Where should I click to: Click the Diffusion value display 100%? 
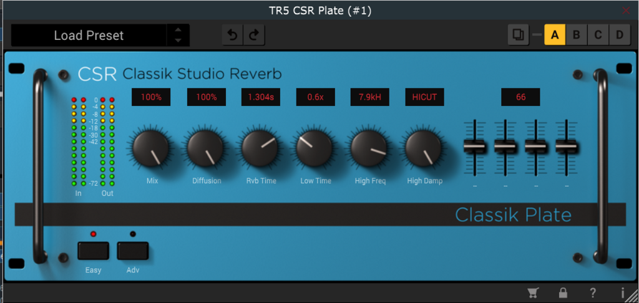click(x=206, y=97)
